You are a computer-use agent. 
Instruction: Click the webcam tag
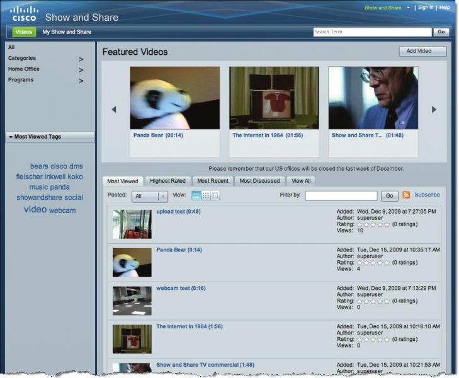[x=62, y=210]
